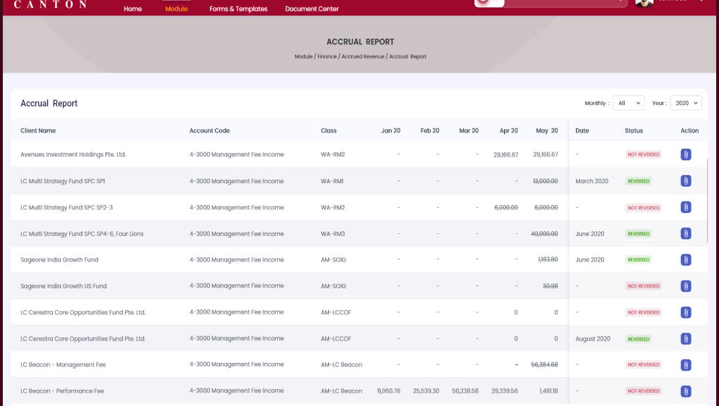The width and height of the screenshot is (719, 406).
Task: Click REVERSED badge for March 2020 row
Action: point(639,181)
